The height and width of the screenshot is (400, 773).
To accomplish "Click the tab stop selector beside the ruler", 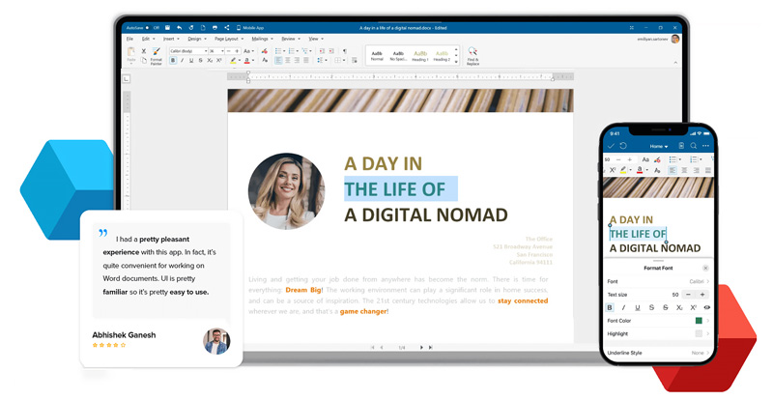I will click(127, 78).
